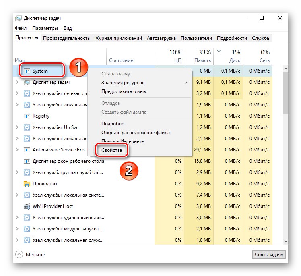The width and height of the screenshot is (301, 276).
Task: Click the Отладка context menu entry
Action: coord(140,103)
